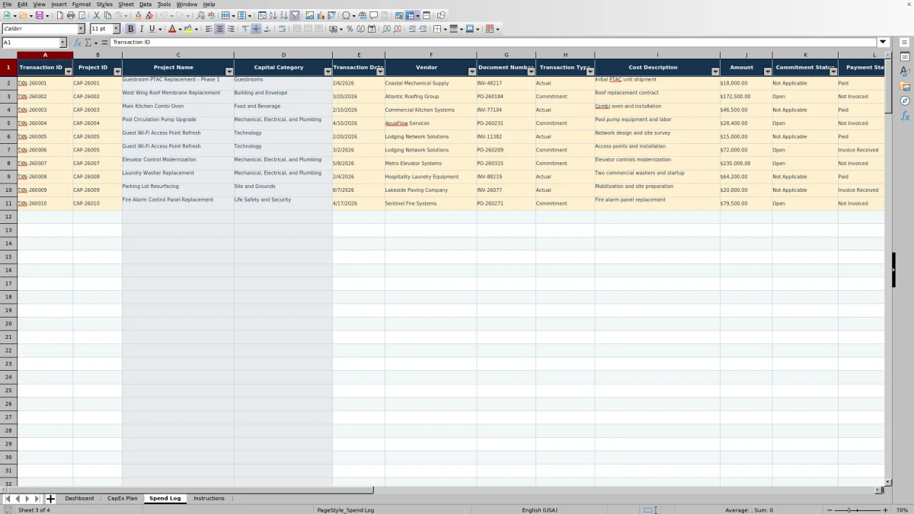This screenshot has width=914, height=514.
Task: Open Find and Replace icon
Action: coord(200,15)
